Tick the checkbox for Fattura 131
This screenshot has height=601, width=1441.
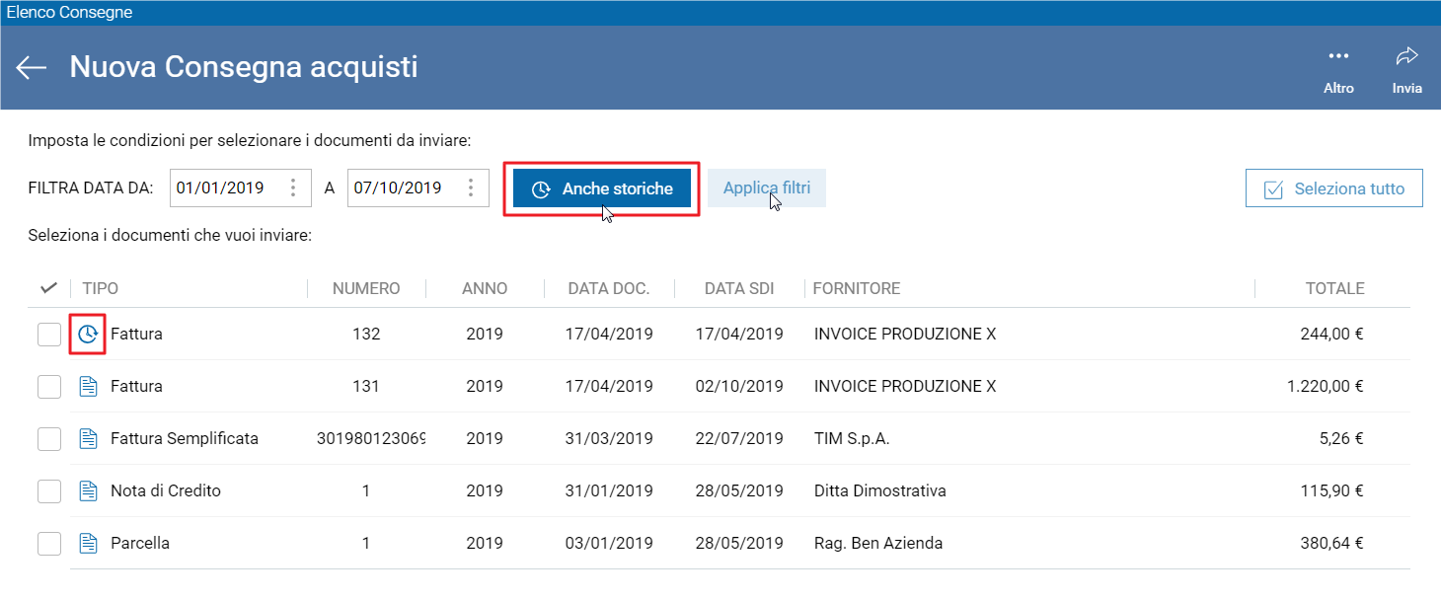49,387
